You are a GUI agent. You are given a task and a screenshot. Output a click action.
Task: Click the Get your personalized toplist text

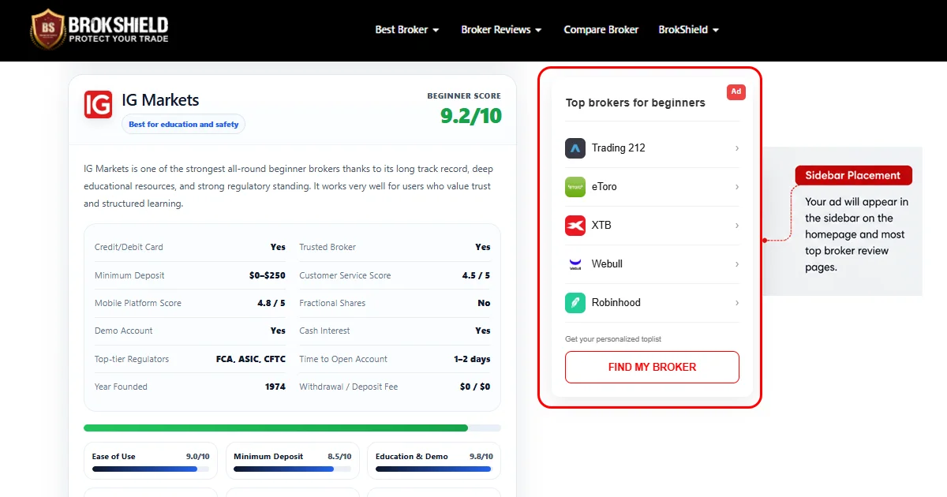(613, 339)
